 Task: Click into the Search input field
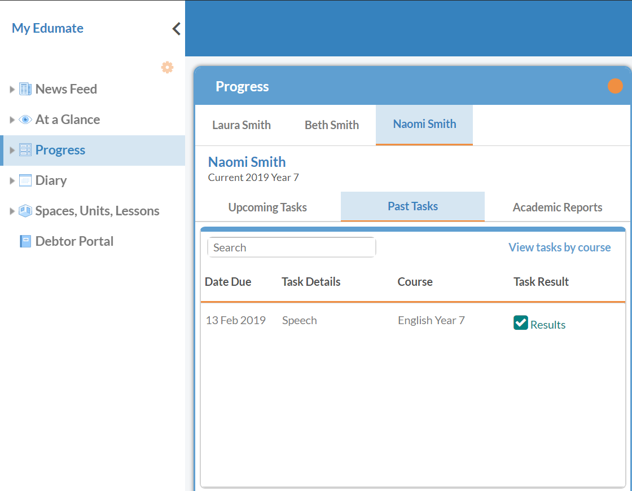pyautogui.click(x=291, y=247)
